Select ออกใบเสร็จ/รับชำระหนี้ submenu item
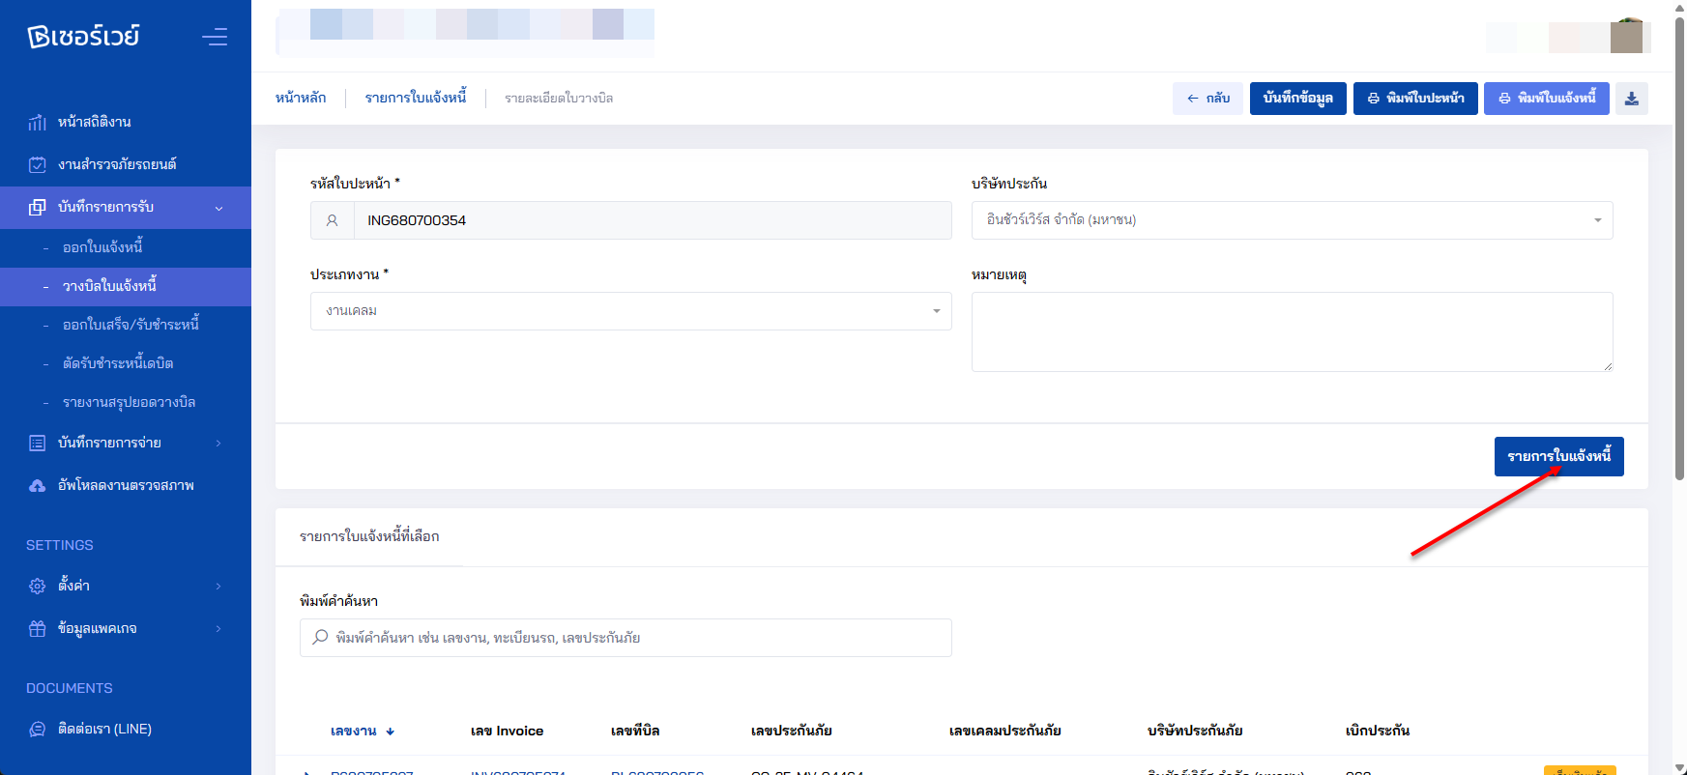The height and width of the screenshot is (775, 1687). [x=131, y=325]
